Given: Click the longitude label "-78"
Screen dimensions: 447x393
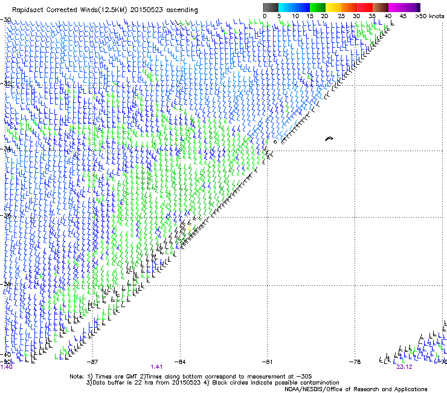Looking at the screenshot, I should 355,362.
